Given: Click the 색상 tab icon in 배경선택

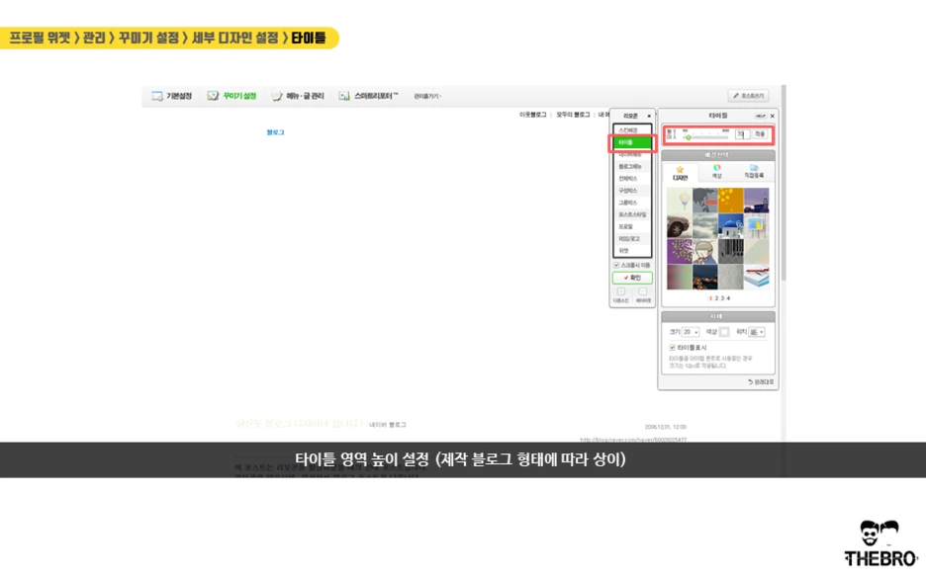Looking at the screenshot, I should pos(717,170).
